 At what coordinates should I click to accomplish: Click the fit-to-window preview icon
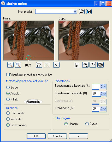point(39,65)
